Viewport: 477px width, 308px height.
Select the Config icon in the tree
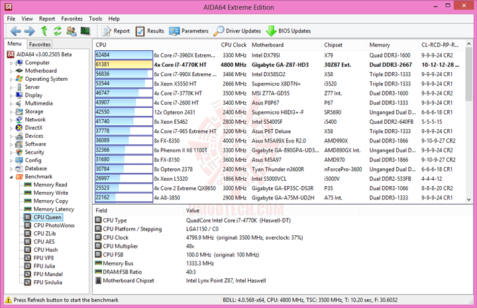coord(19,160)
